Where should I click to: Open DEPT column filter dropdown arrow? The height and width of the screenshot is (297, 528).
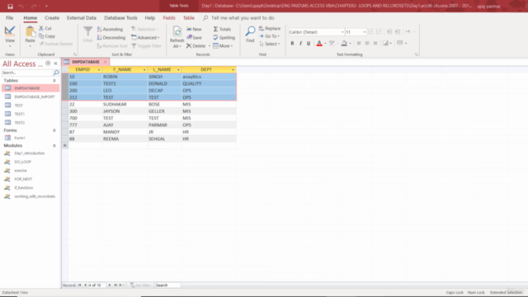(x=233, y=69)
